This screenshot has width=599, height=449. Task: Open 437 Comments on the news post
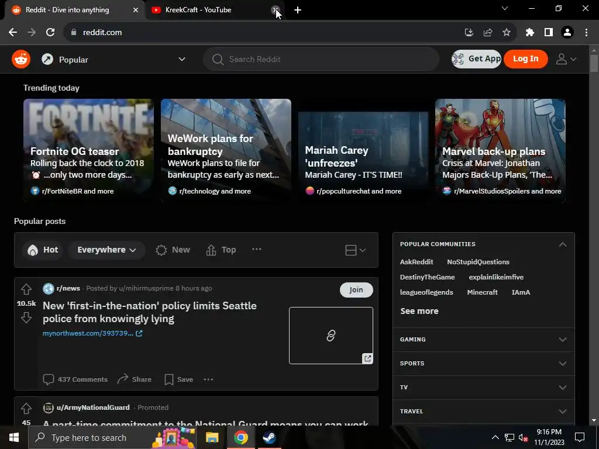75,379
